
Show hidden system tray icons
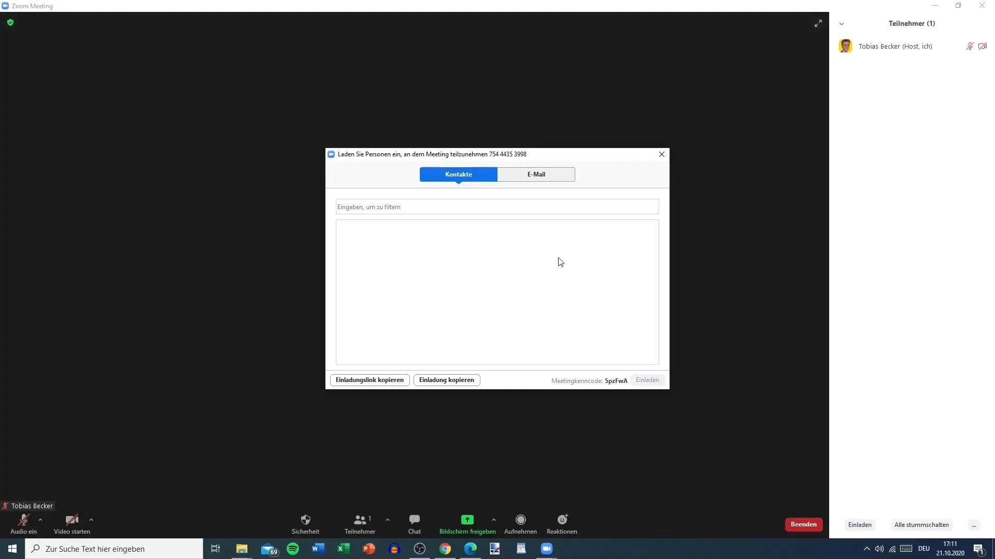pyautogui.click(x=866, y=549)
